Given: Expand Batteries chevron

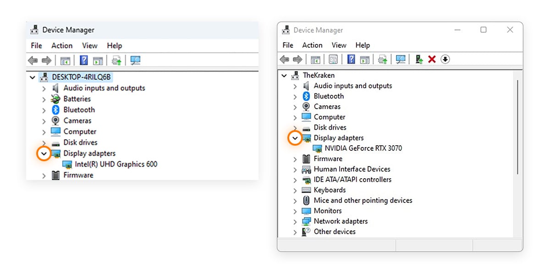Looking at the screenshot, I should click(x=44, y=99).
